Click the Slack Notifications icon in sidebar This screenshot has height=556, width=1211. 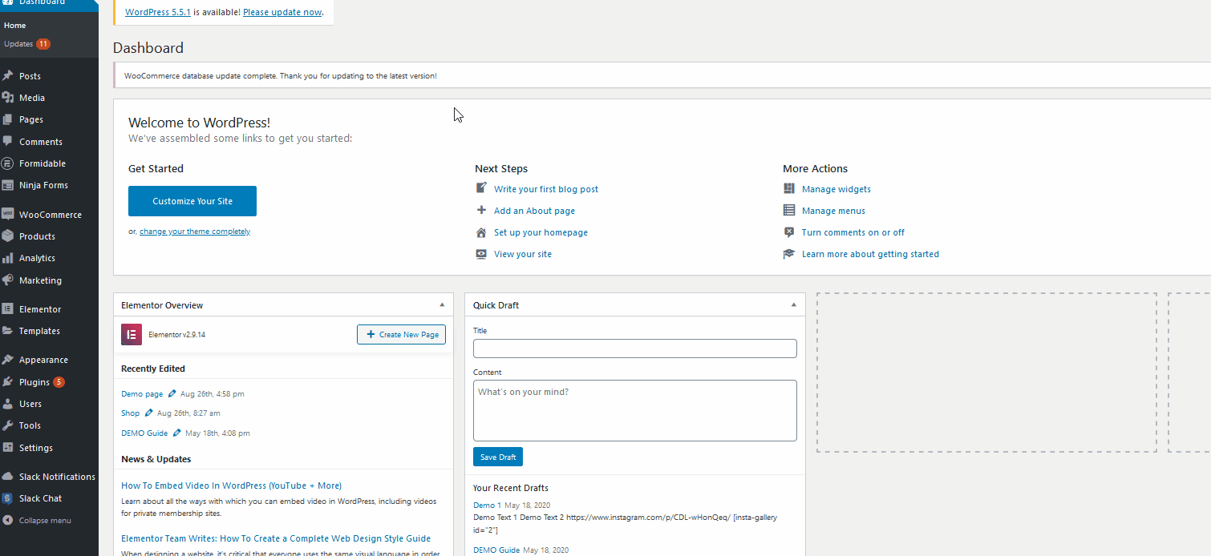pyautogui.click(x=8, y=477)
